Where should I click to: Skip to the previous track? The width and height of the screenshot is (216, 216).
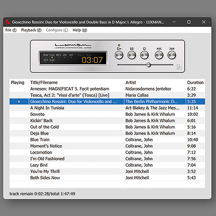159,55
